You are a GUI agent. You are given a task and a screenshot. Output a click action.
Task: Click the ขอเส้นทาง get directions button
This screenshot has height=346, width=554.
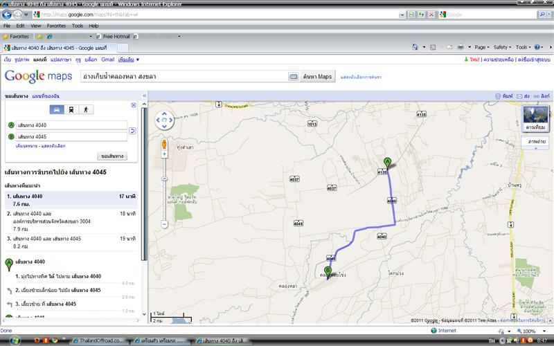click(112, 156)
